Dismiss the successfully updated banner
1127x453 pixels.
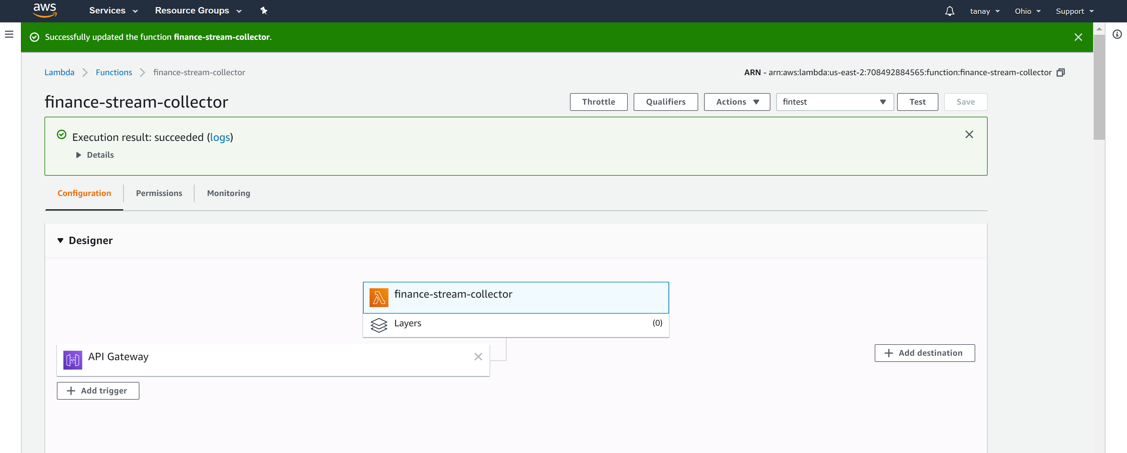tap(1078, 37)
